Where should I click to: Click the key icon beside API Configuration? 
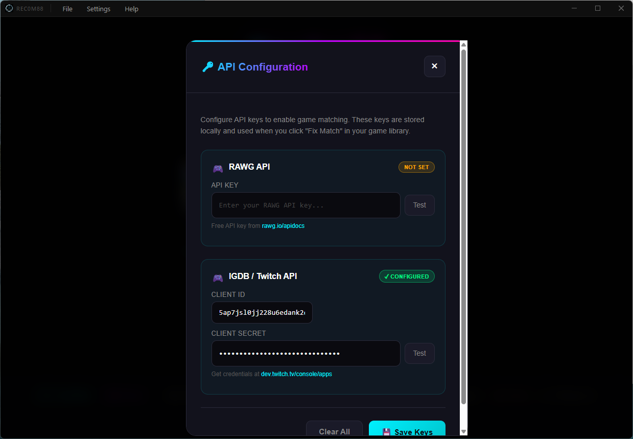(x=207, y=67)
